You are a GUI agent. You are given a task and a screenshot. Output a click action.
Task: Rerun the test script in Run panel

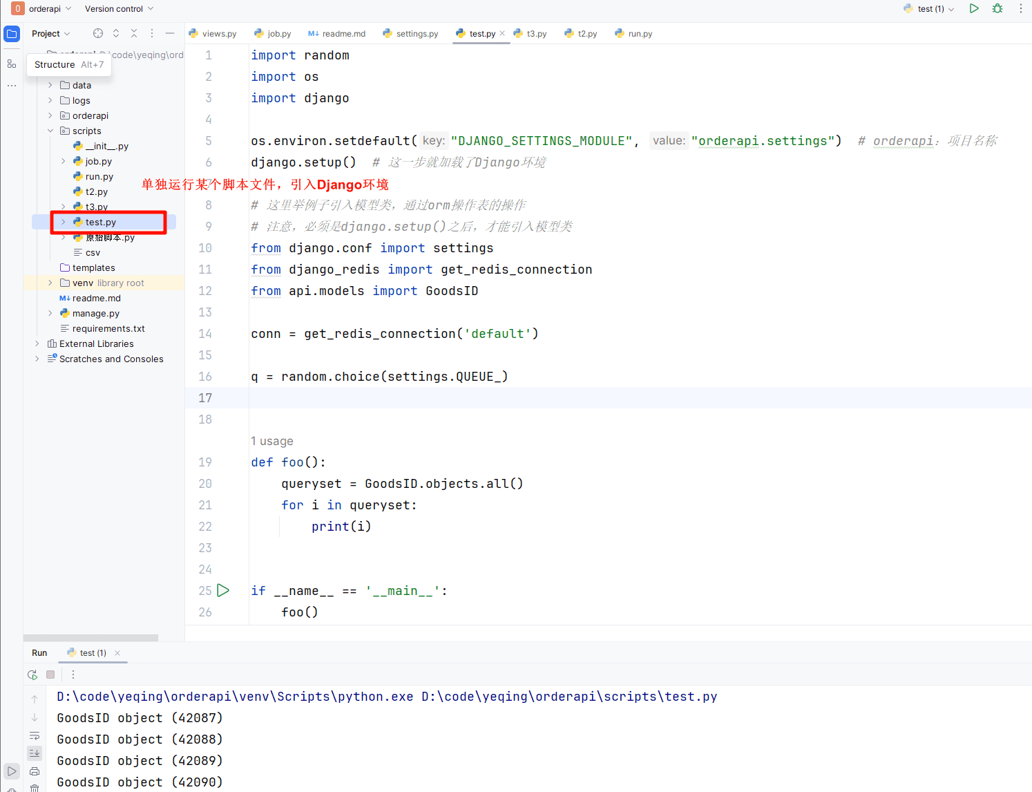(32, 675)
